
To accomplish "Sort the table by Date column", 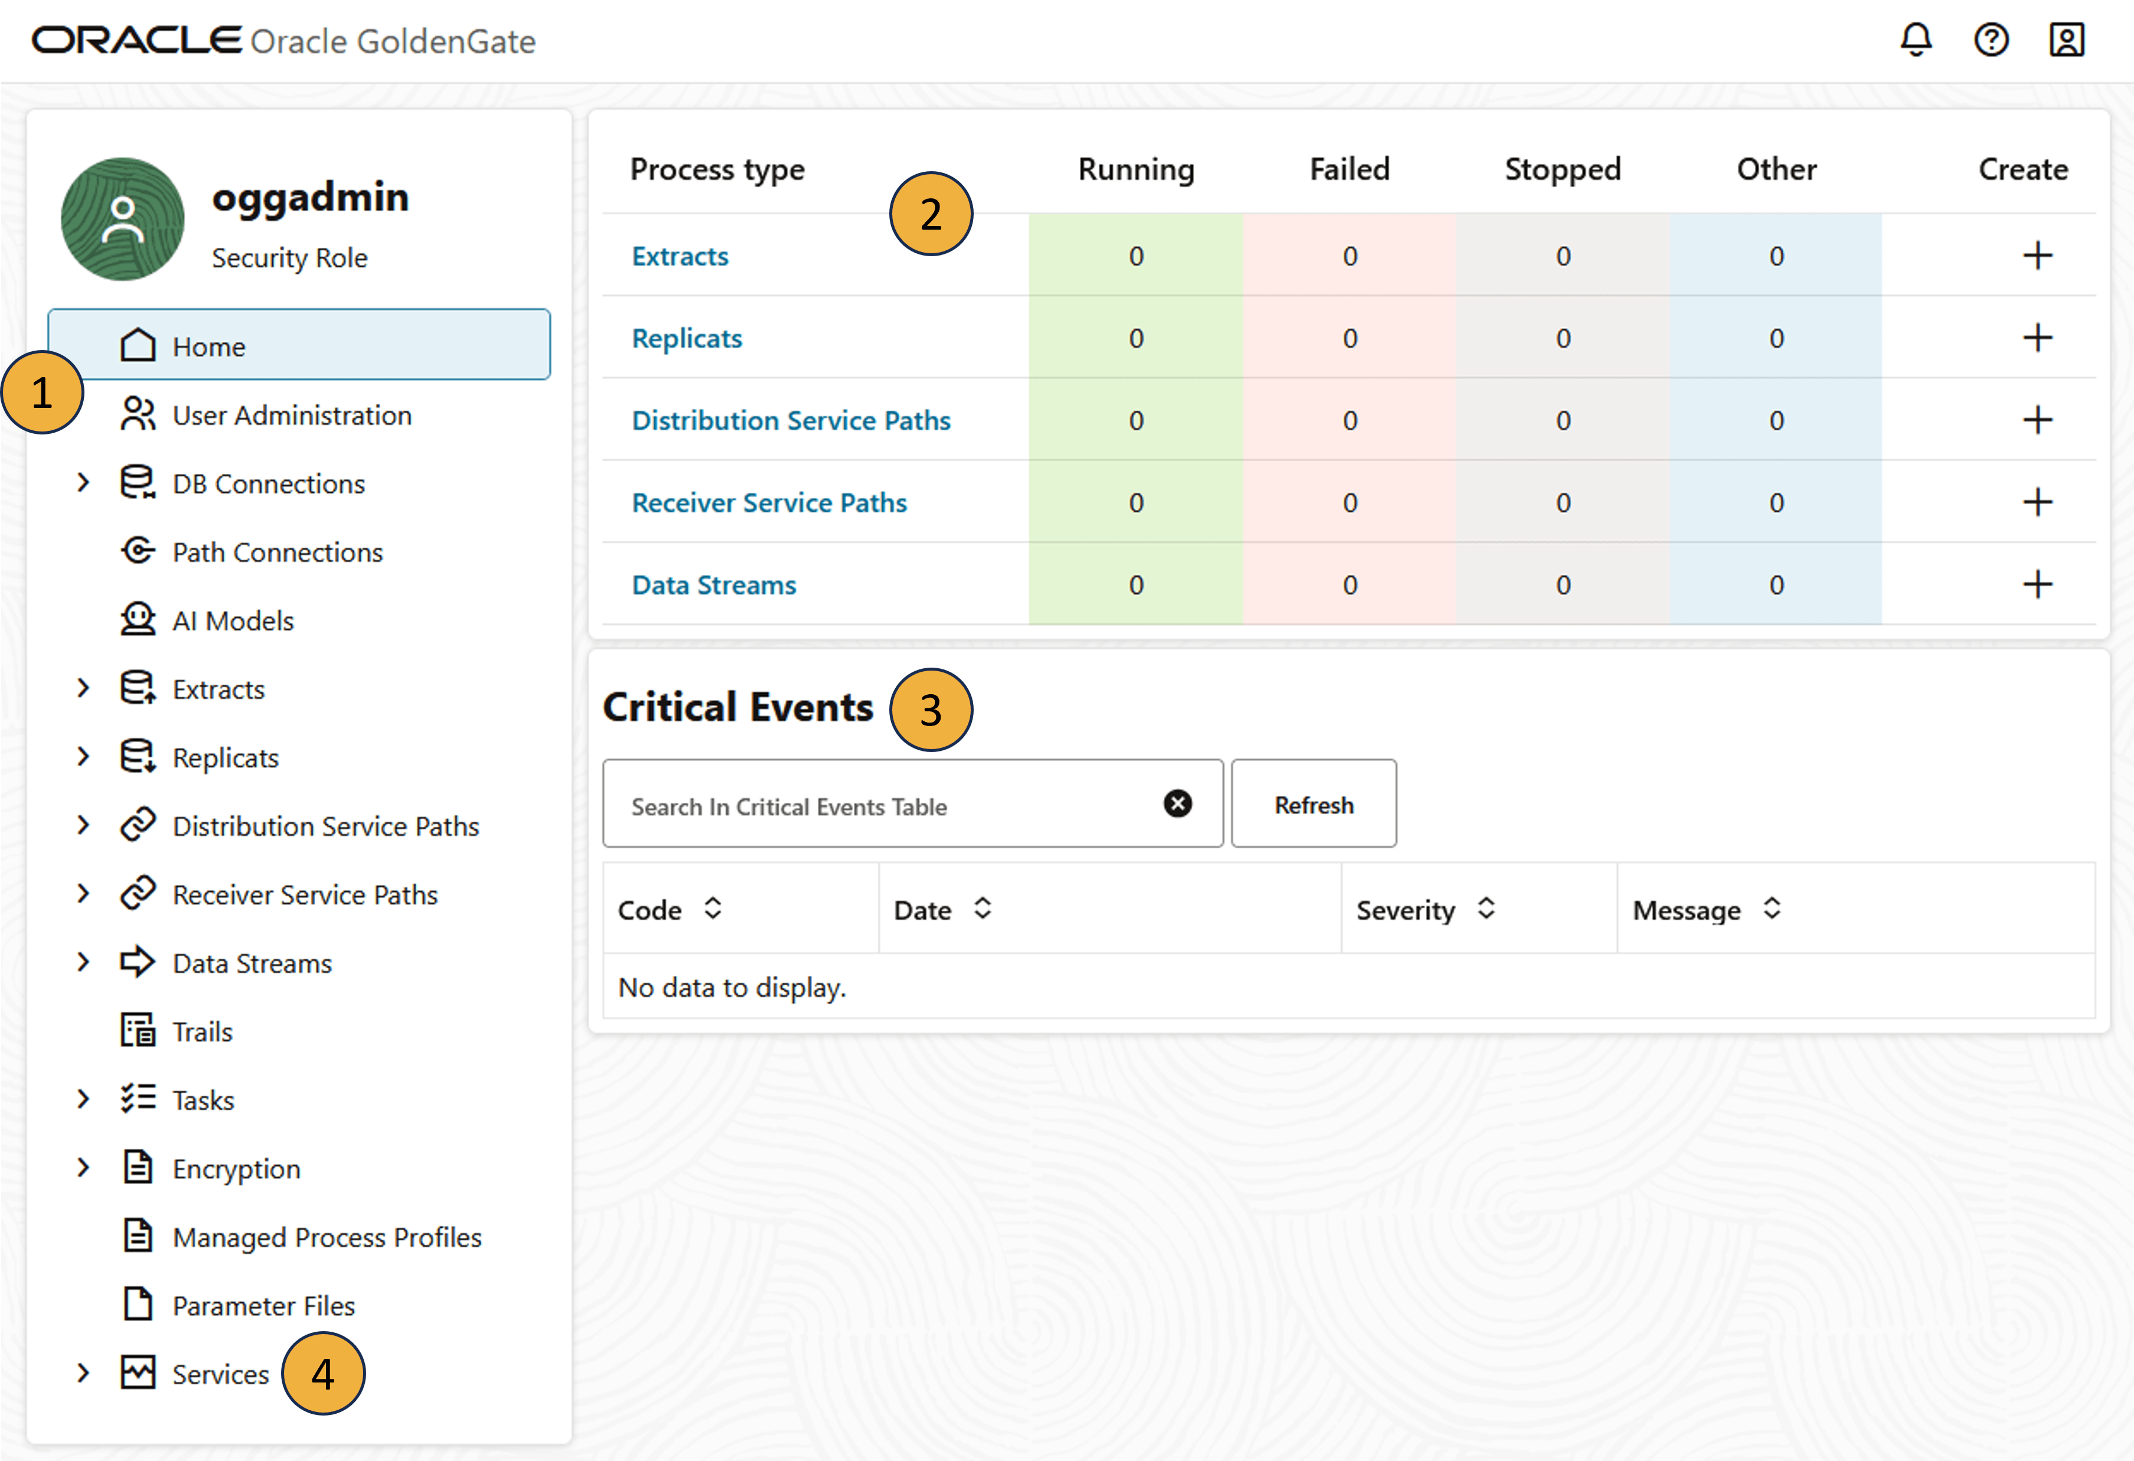I will pyautogui.click(x=983, y=908).
